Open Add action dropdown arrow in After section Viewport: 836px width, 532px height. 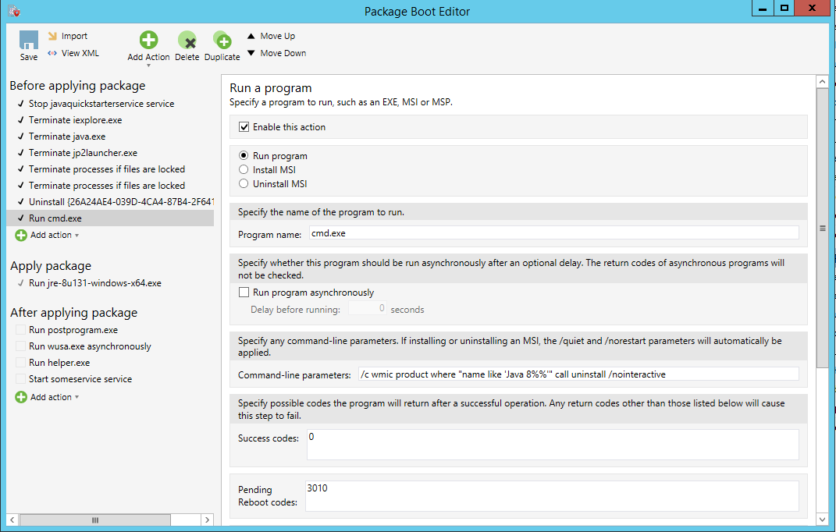(76, 397)
